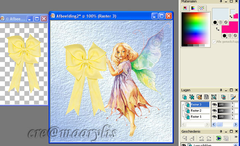Select the Raster 2 layer
Screen dimensions: 240x146
(x=197, y=111)
